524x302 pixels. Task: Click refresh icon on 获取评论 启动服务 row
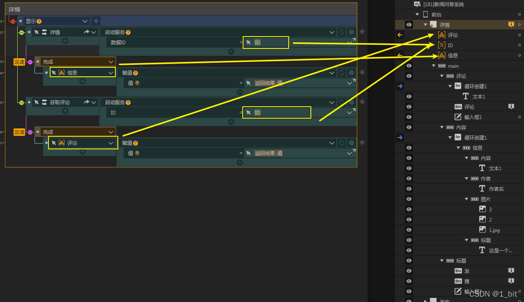(342, 102)
